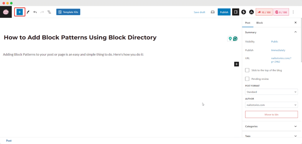The image size is (302, 144).
Task: Publish the post
Action: 224,12
